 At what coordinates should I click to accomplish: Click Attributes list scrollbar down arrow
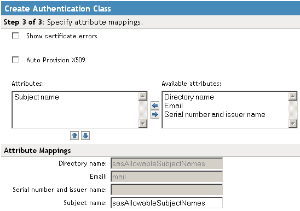(x=143, y=124)
